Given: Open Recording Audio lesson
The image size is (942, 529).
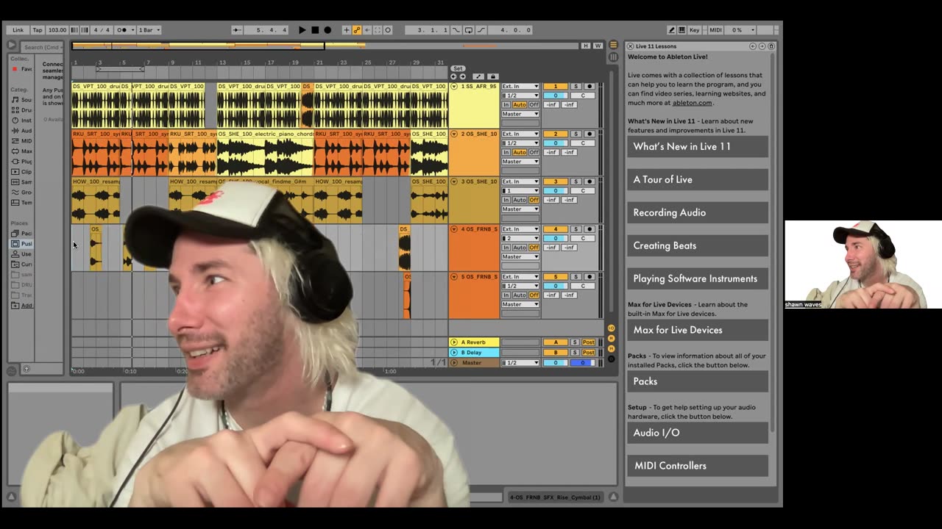Looking at the screenshot, I should coord(698,213).
